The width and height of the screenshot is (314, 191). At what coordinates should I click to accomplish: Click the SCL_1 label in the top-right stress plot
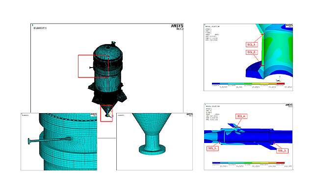[x=252, y=45]
